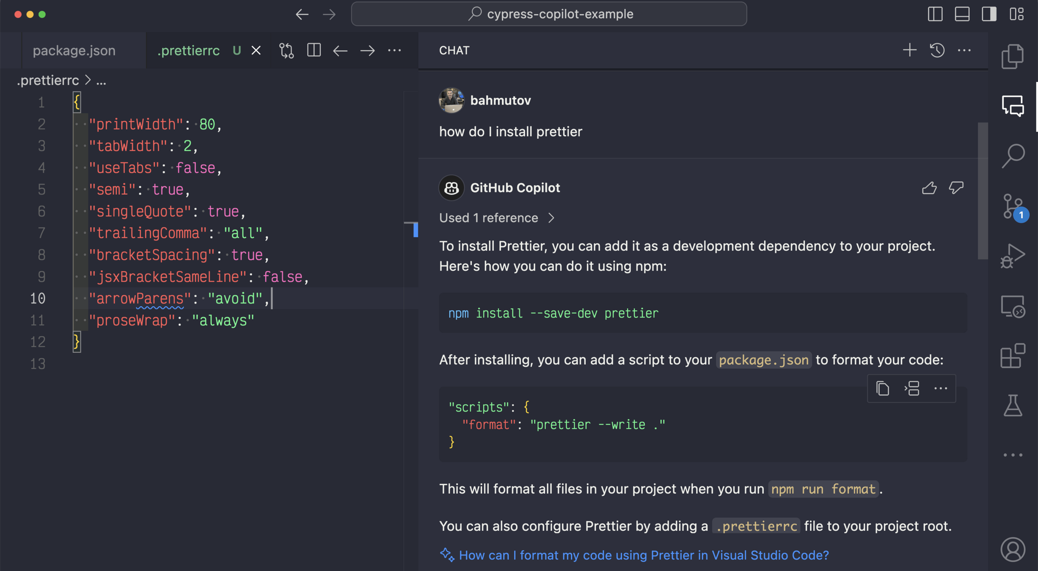
Task: Start a new chat with plus button
Action: (909, 50)
